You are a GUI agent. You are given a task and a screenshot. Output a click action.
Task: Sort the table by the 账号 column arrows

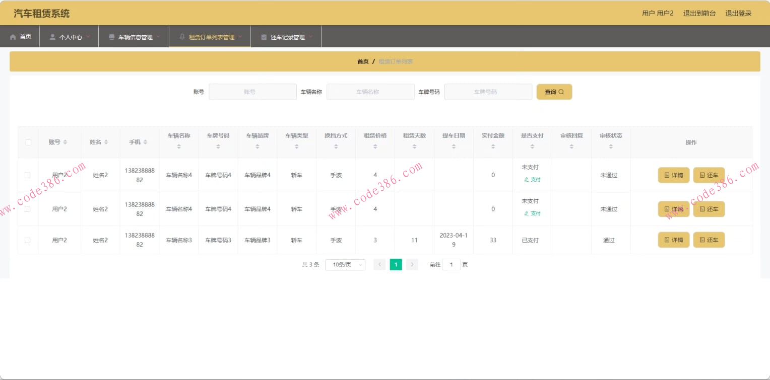coord(66,142)
